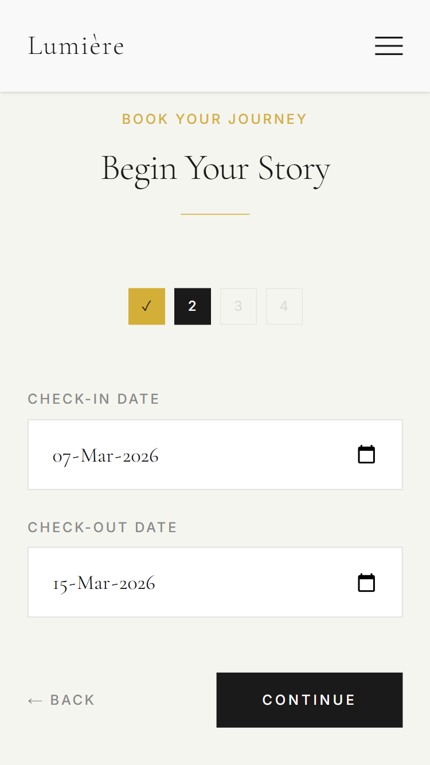430x765 pixels.
Task: Click the "Check-in Date" label
Action: point(93,399)
